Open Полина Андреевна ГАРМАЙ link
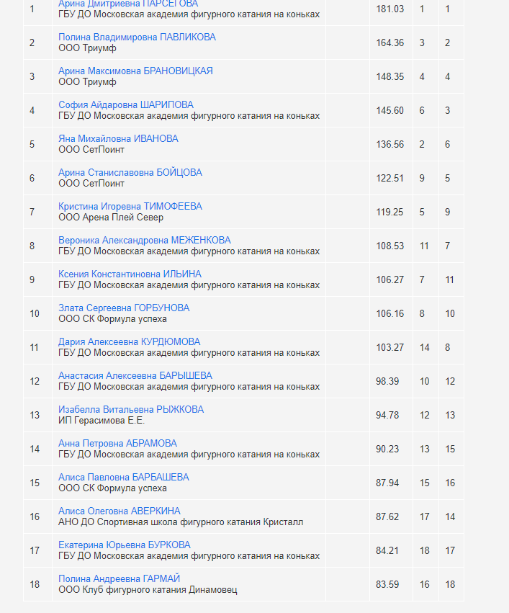The width and height of the screenshot is (509, 613). tap(119, 578)
